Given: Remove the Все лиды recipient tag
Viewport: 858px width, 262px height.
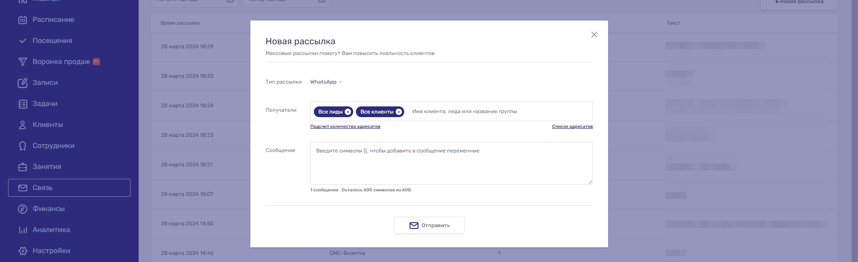Looking at the screenshot, I should pyautogui.click(x=348, y=112).
